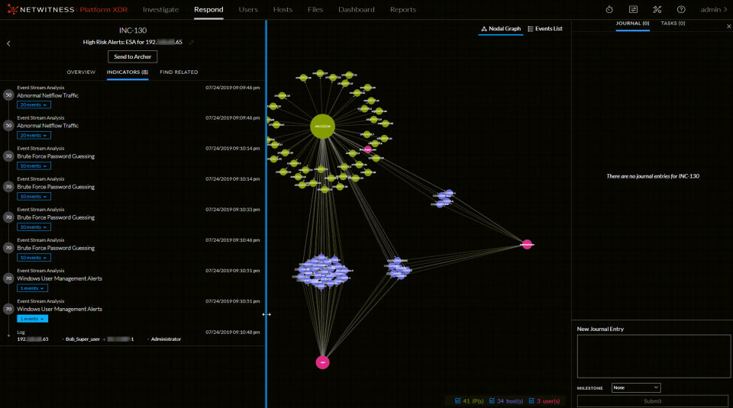Expand 20 events of first Abnormal Netflow Traffic
The image size is (733, 408).
pyautogui.click(x=34, y=105)
